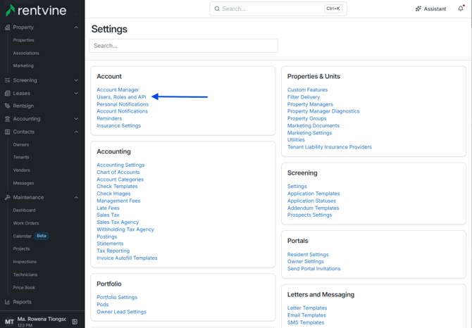The height and width of the screenshot is (328, 472).
Task: Open Personal Notifications link
Action: point(123,104)
